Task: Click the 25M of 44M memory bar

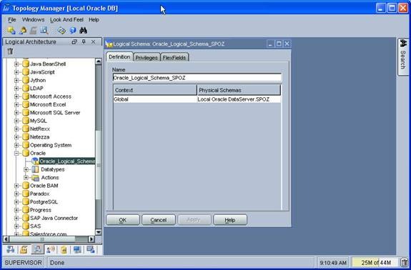Action: [375, 262]
